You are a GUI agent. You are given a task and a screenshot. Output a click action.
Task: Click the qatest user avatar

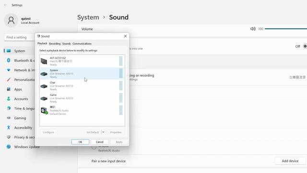pos(11,20)
